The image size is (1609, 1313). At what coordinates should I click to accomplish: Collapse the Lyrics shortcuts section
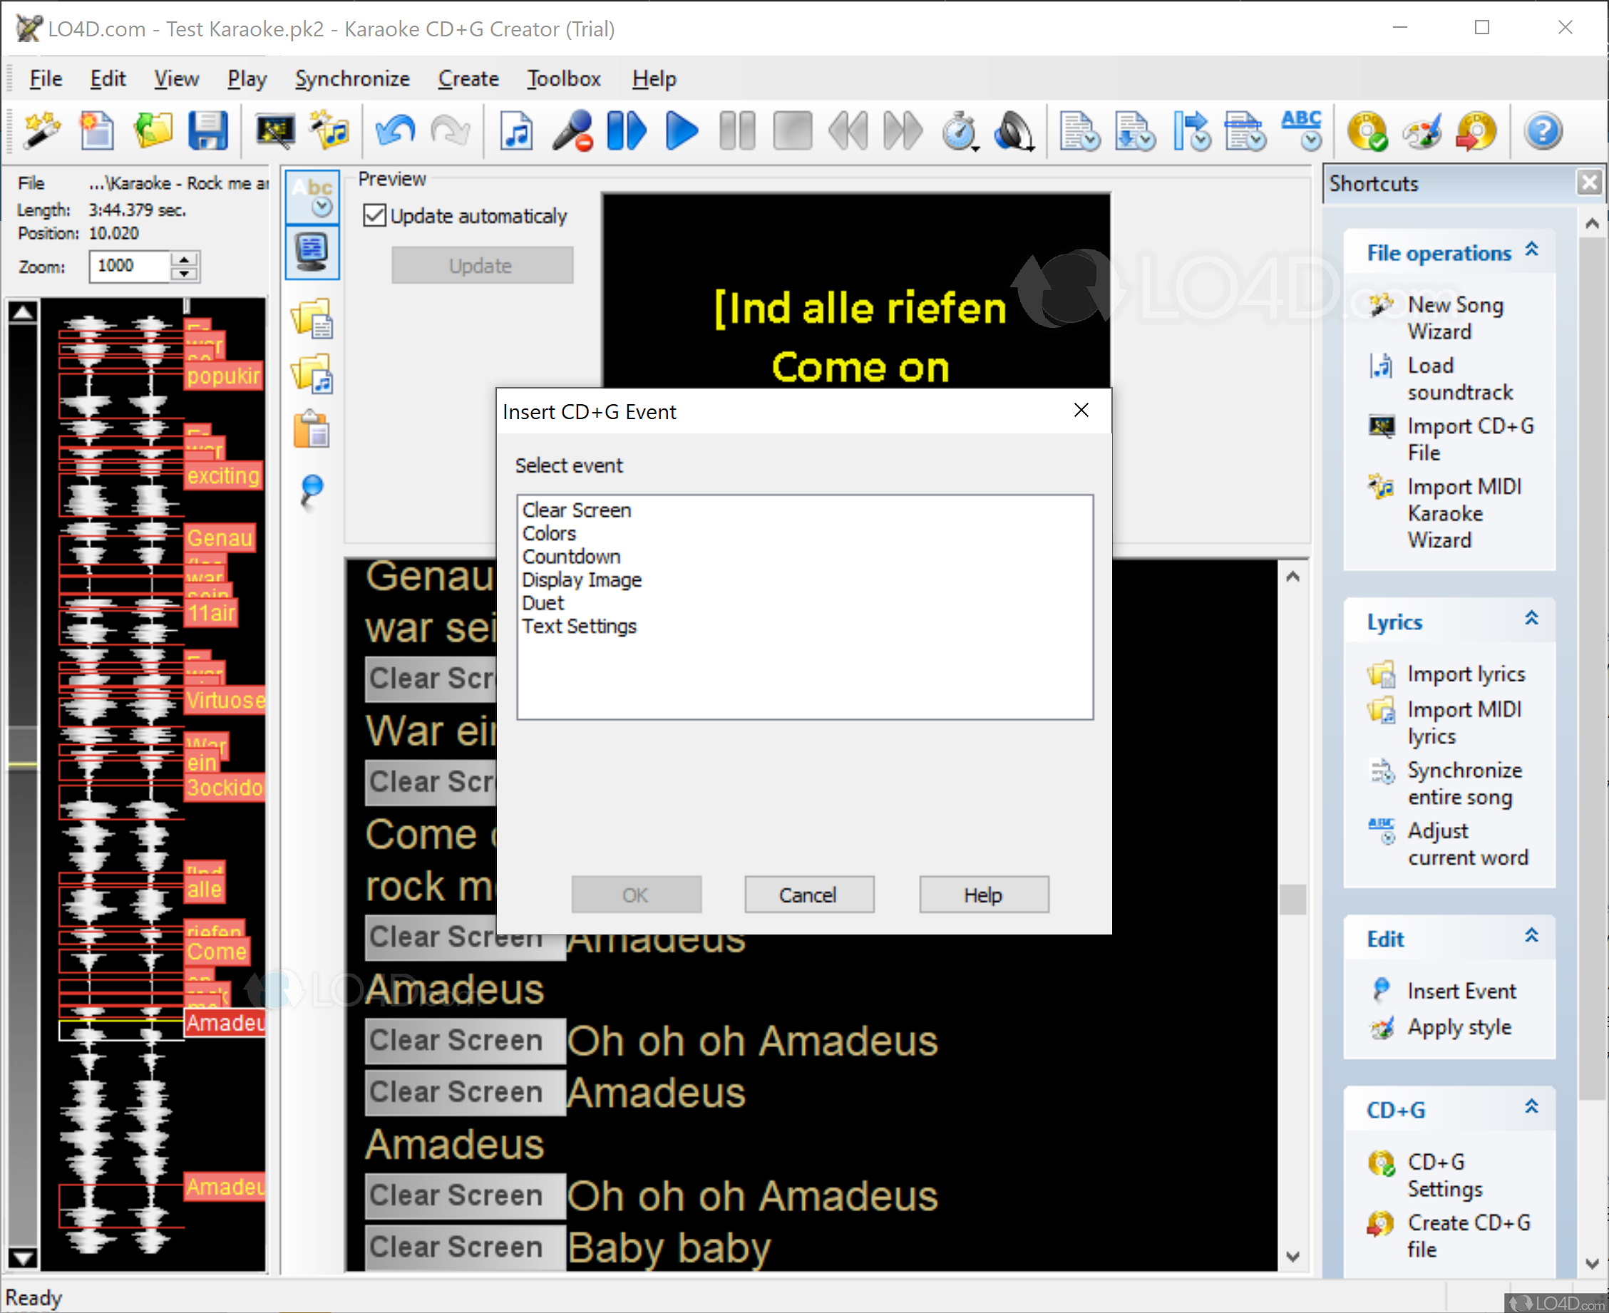point(1531,619)
